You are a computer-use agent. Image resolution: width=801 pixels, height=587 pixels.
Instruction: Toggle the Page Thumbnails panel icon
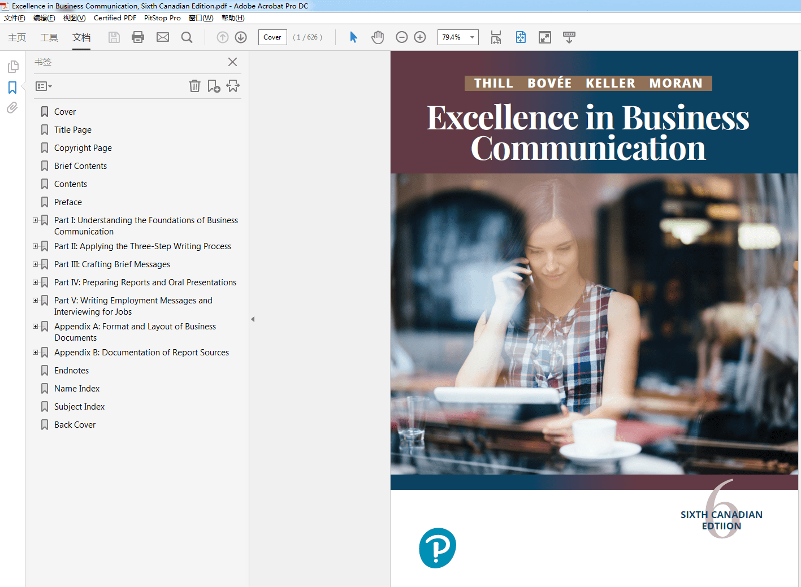[x=12, y=67]
